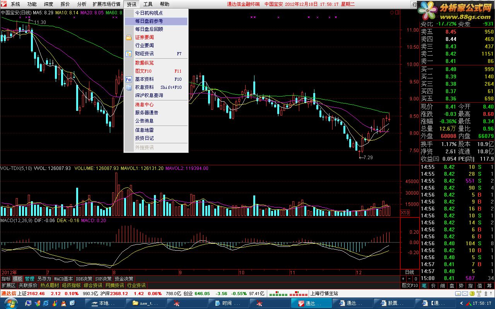Open 深沪权息查询 menu entry
This screenshot has height=309, width=495.
point(156,95)
